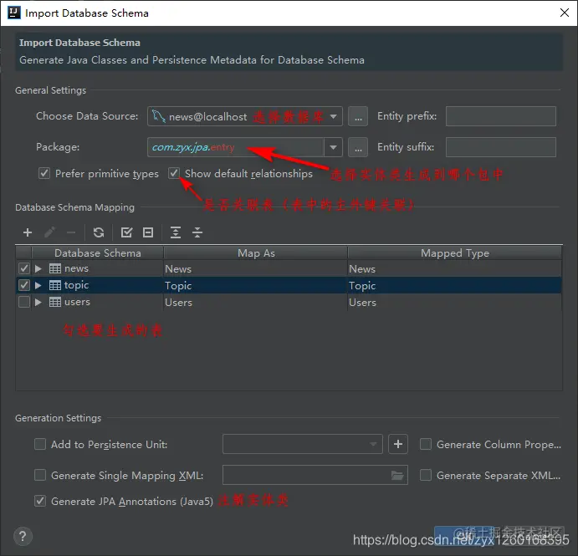Click the topic table grid icon

coord(55,285)
